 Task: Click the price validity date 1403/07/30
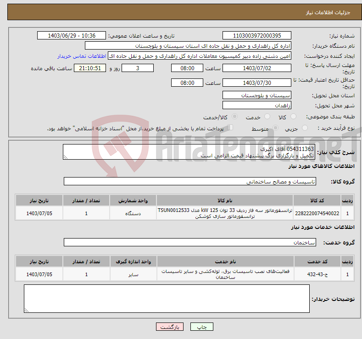pyautogui.click(x=257, y=83)
